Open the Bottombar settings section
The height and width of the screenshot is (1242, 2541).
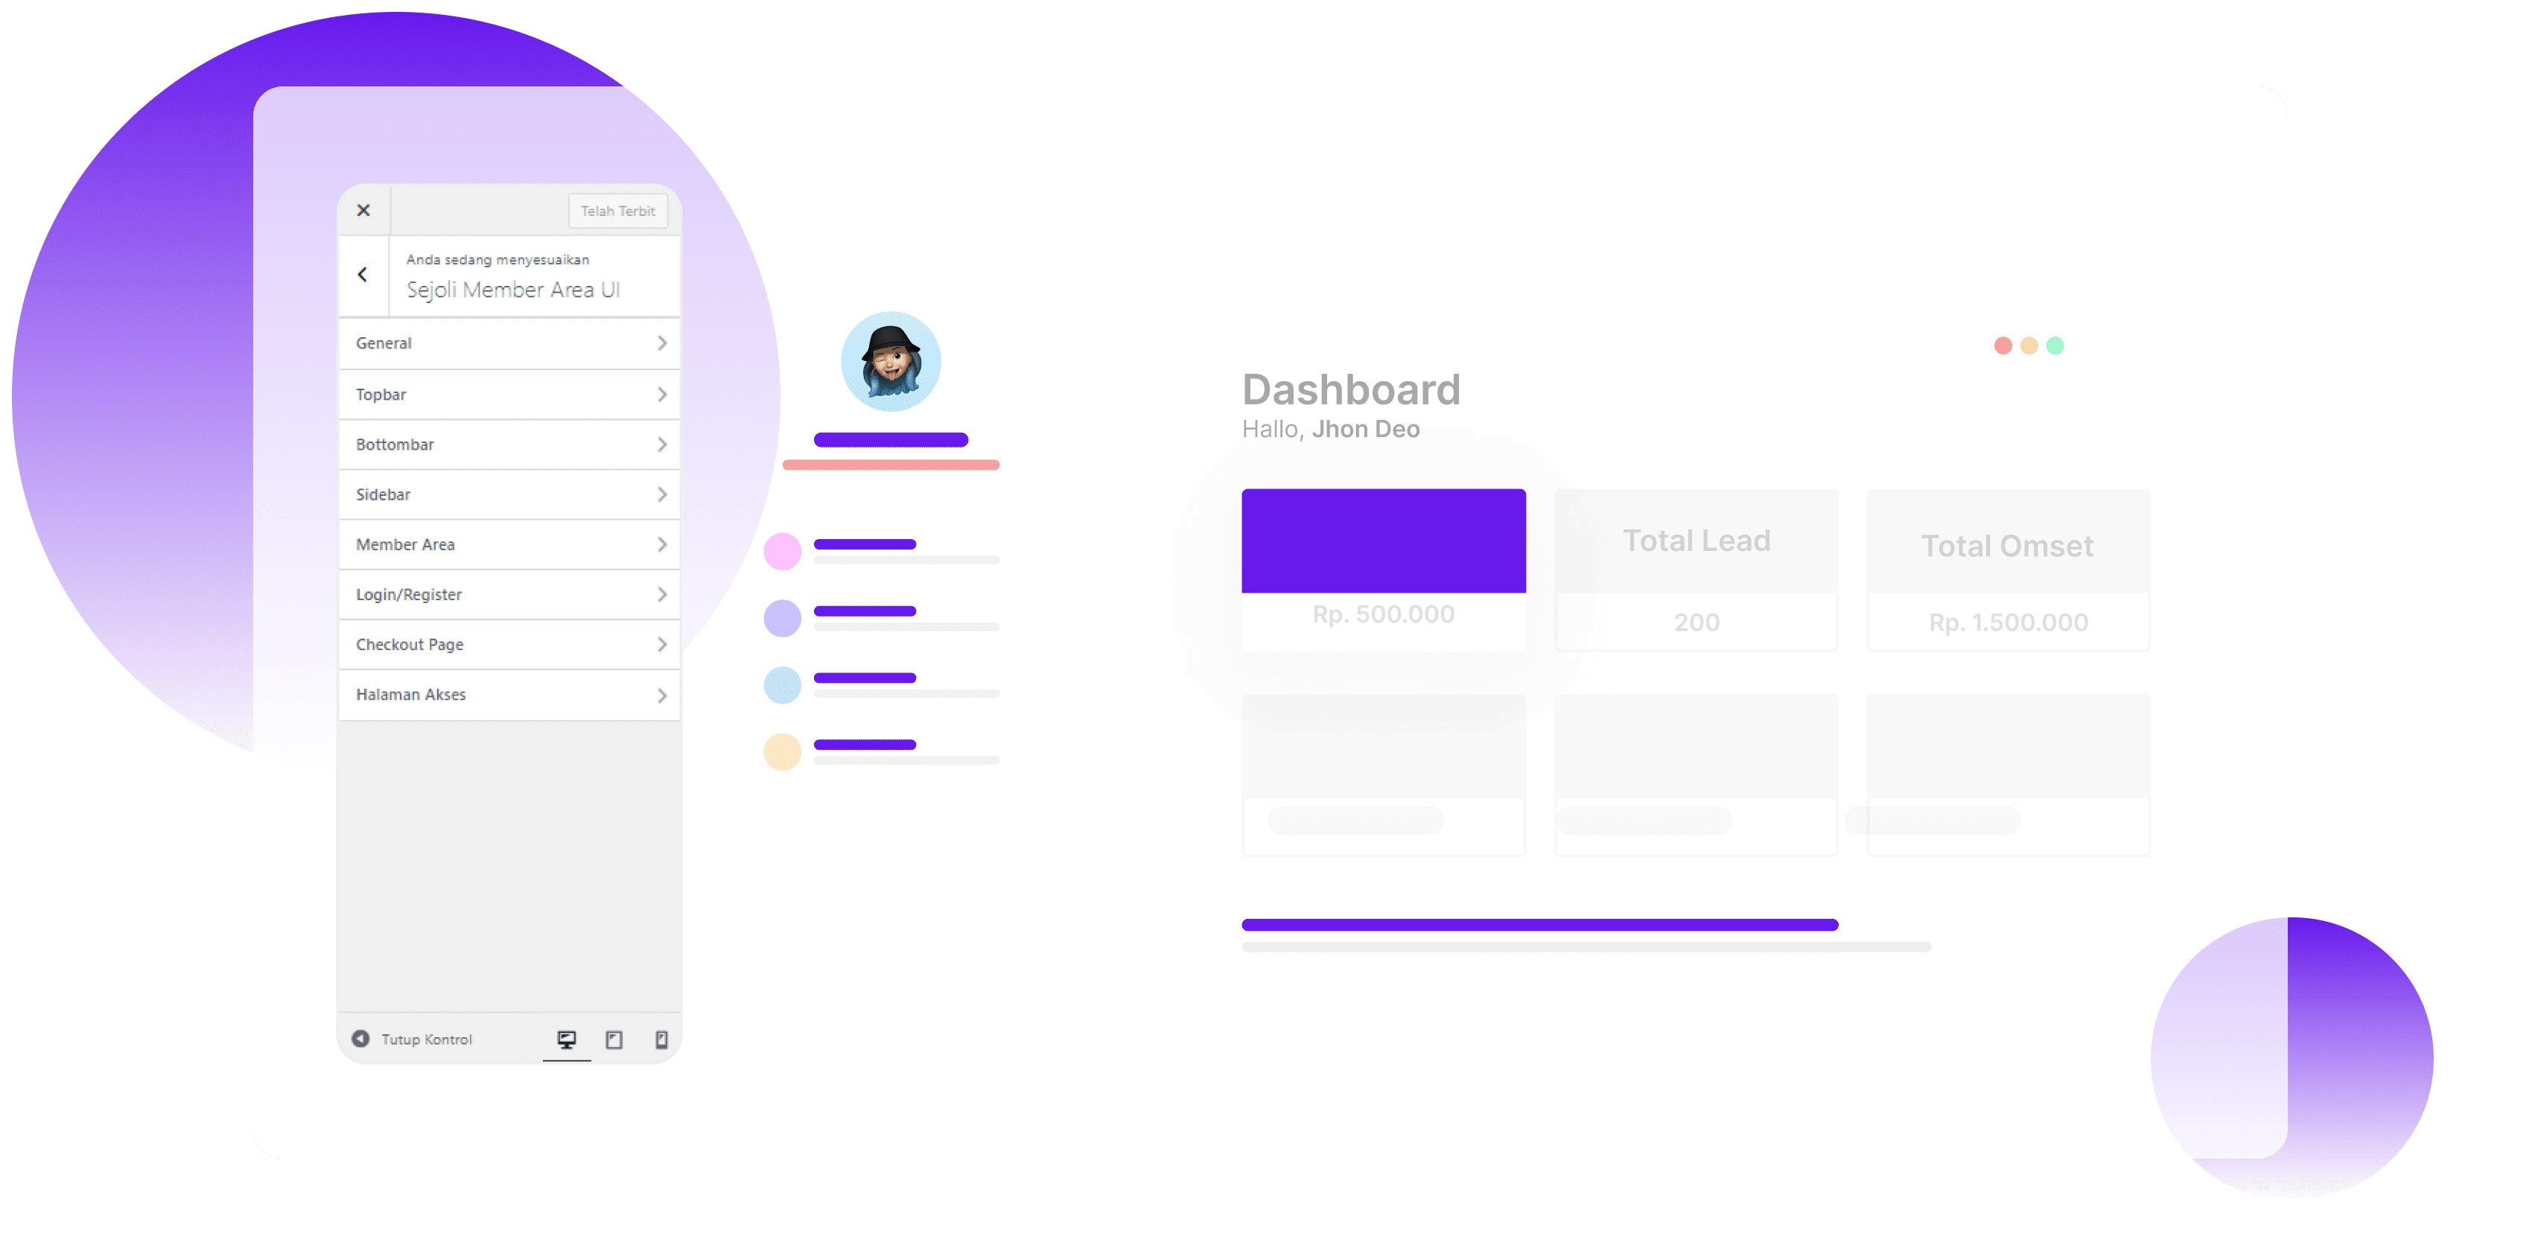509,444
